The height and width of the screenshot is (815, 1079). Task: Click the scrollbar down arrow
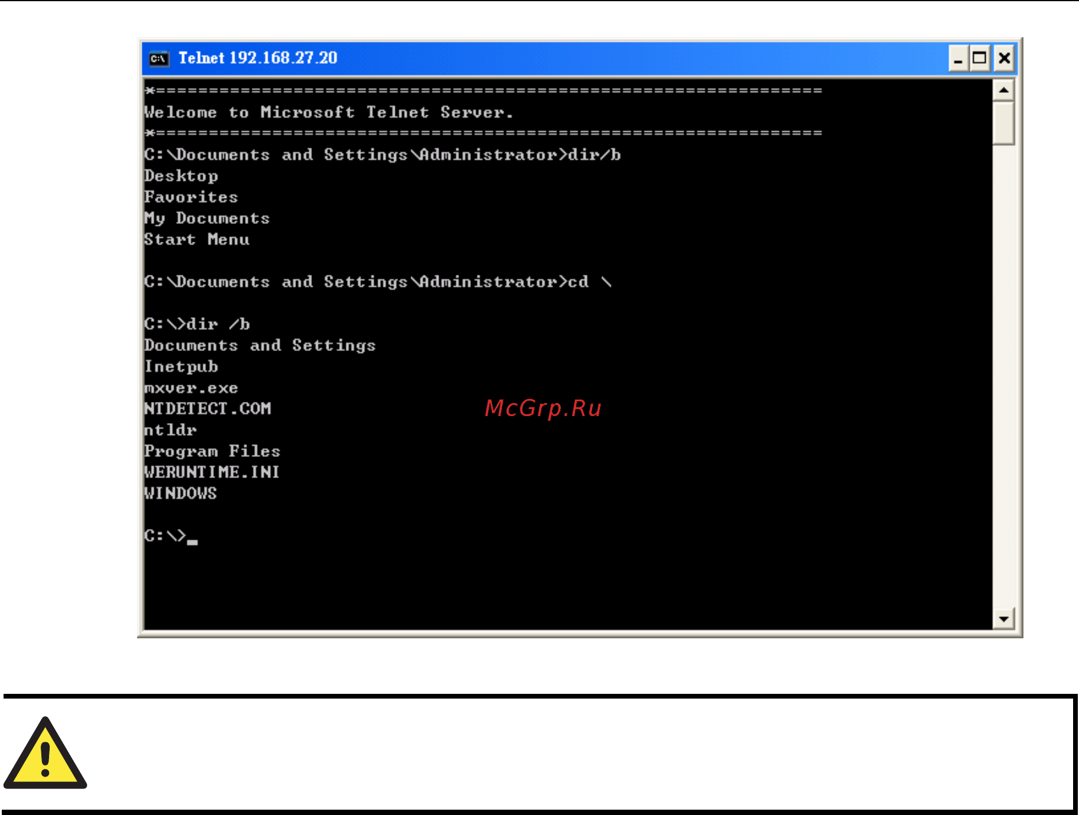tap(1003, 619)
